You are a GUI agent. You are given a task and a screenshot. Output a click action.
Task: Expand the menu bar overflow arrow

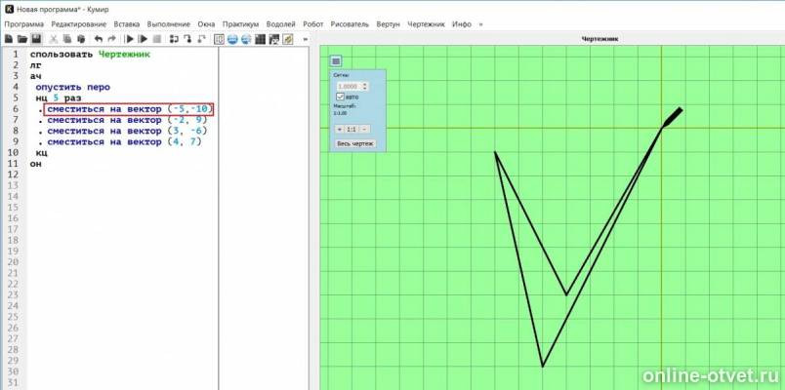click(x=481, y=24)
